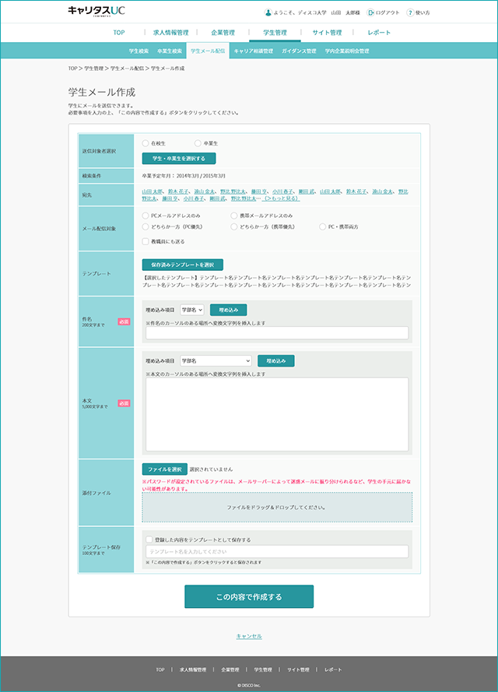Click the ログアウト text link
498x692 pixels.
pos(388,12)
